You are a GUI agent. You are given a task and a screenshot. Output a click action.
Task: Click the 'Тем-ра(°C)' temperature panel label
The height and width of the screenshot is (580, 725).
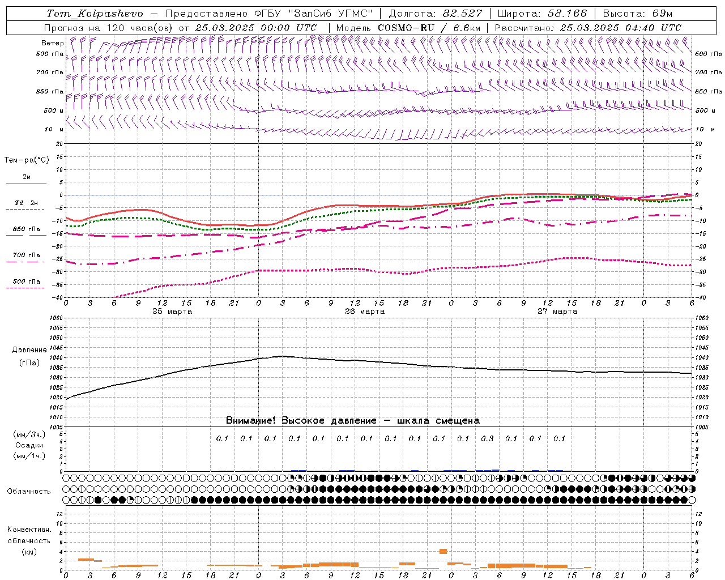point(27,160)
